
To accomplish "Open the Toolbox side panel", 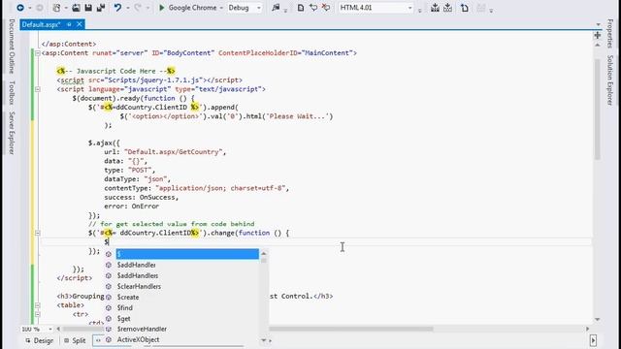I will pyautogui.click(x=12, y=93).
